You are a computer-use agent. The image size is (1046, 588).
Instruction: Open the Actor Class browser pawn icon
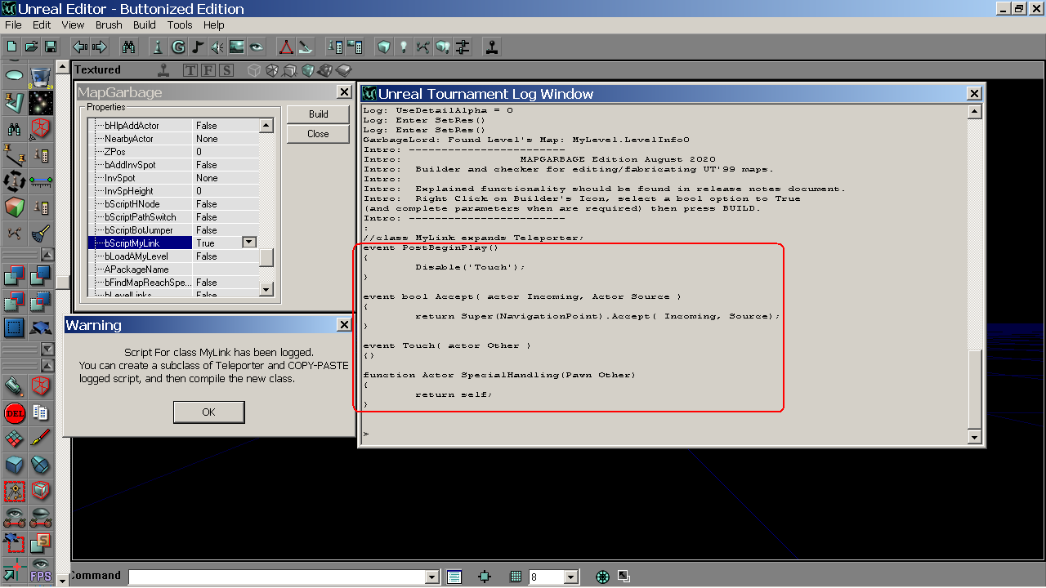tap(159, 47)
